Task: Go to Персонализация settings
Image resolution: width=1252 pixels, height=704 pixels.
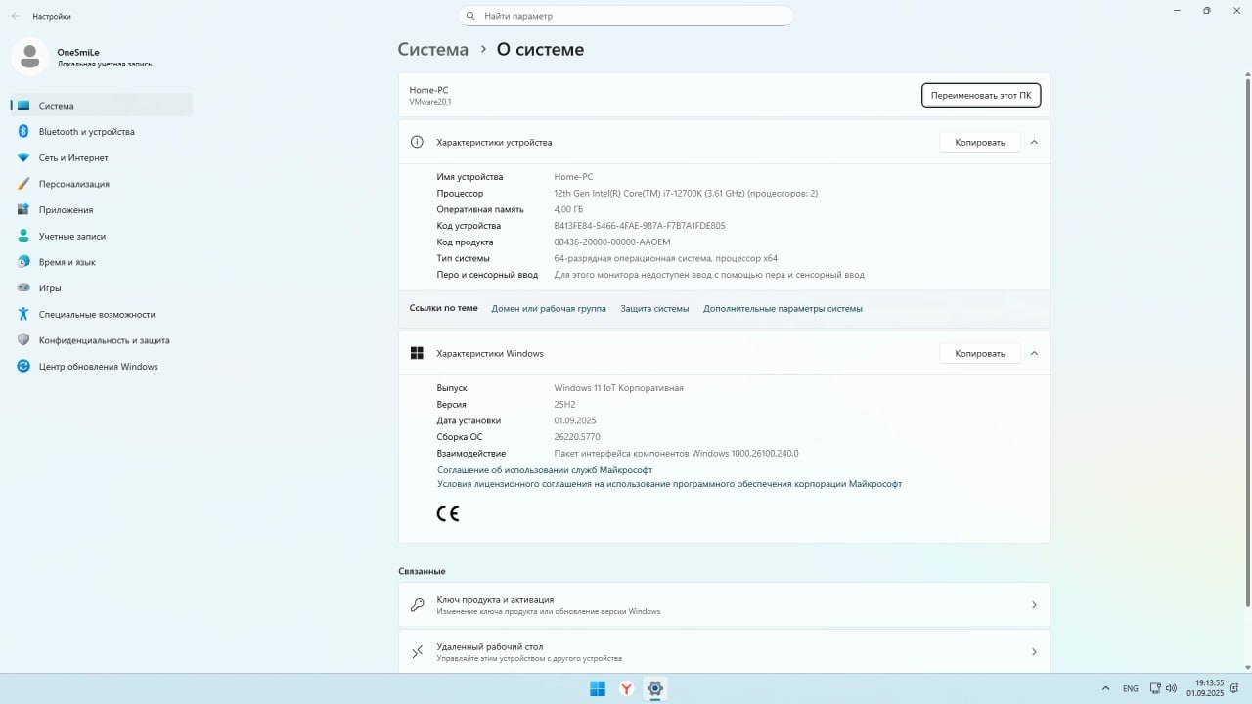Action: click(102, 184)
